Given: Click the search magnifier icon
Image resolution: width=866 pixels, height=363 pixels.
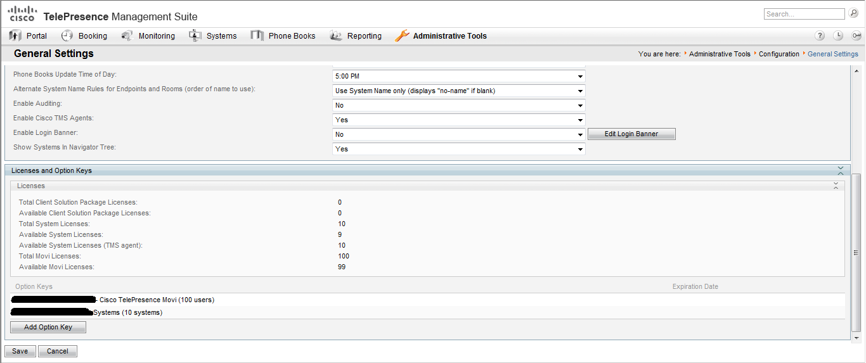Looking at the screenshot, I should pos(853,13).
